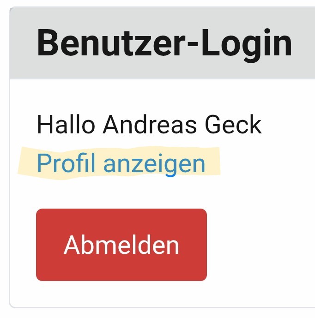Click the white text on the red button
Screen dimensions: 315x318
(121, 245)
